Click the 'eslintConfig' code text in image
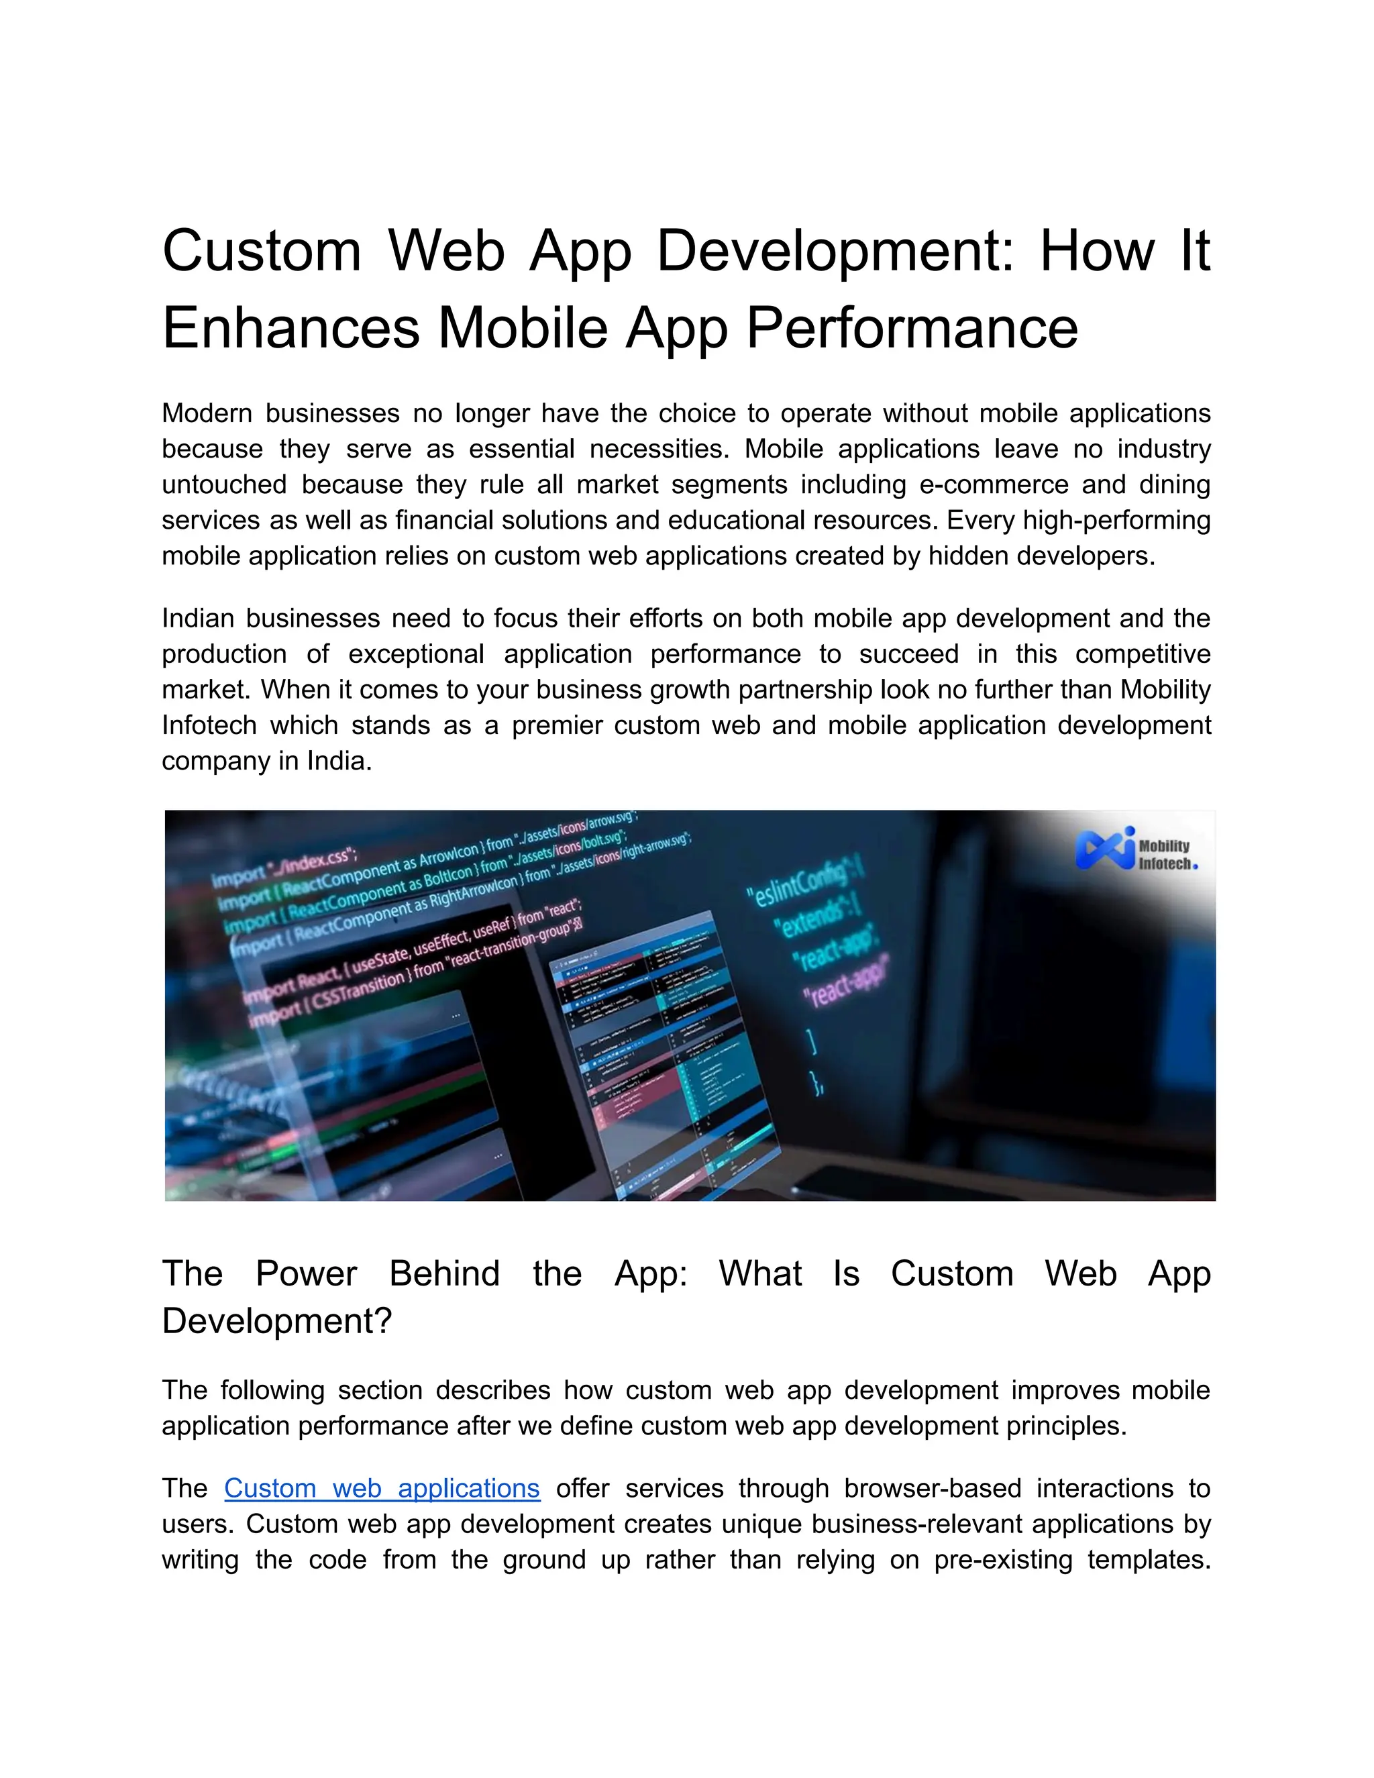Viewport: 1374px width, 1778px height. pos(800,888)
